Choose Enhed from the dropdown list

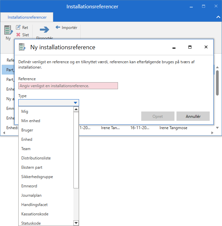(46, 139)
